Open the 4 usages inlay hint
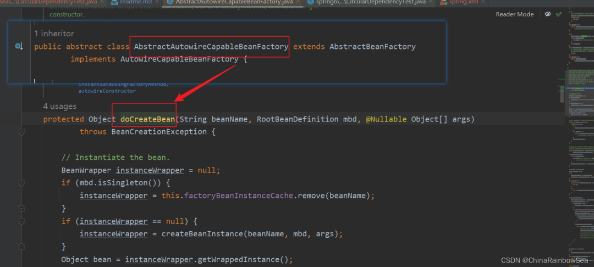Viewport: 594px width, 267px height. coord(60,106)
